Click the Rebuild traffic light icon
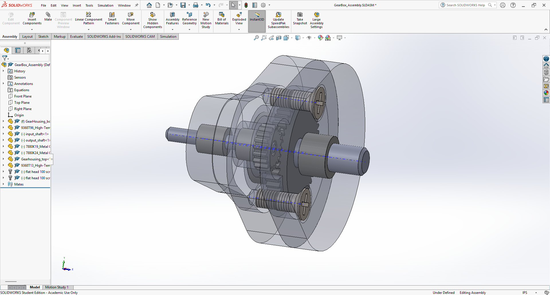550x295 pixels. pos(246,5)
